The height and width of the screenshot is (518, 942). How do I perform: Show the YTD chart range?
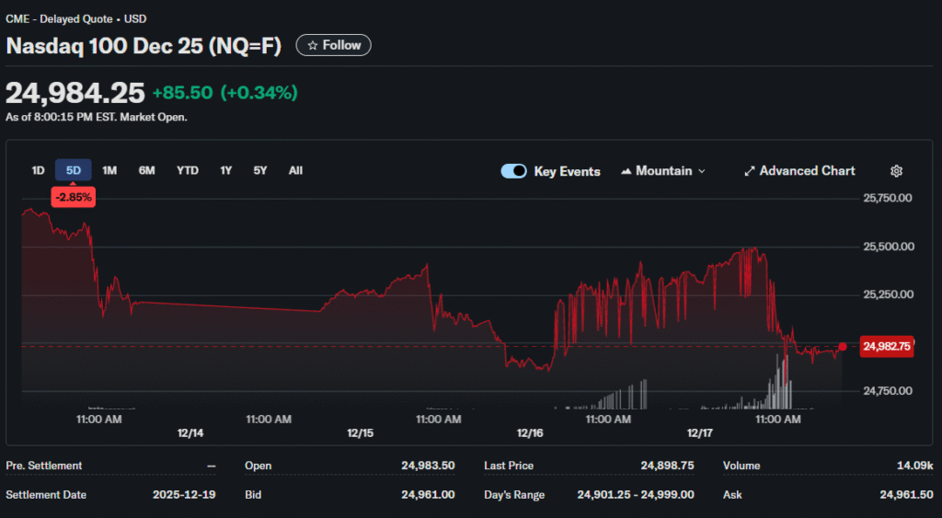[x=187, y=170]
